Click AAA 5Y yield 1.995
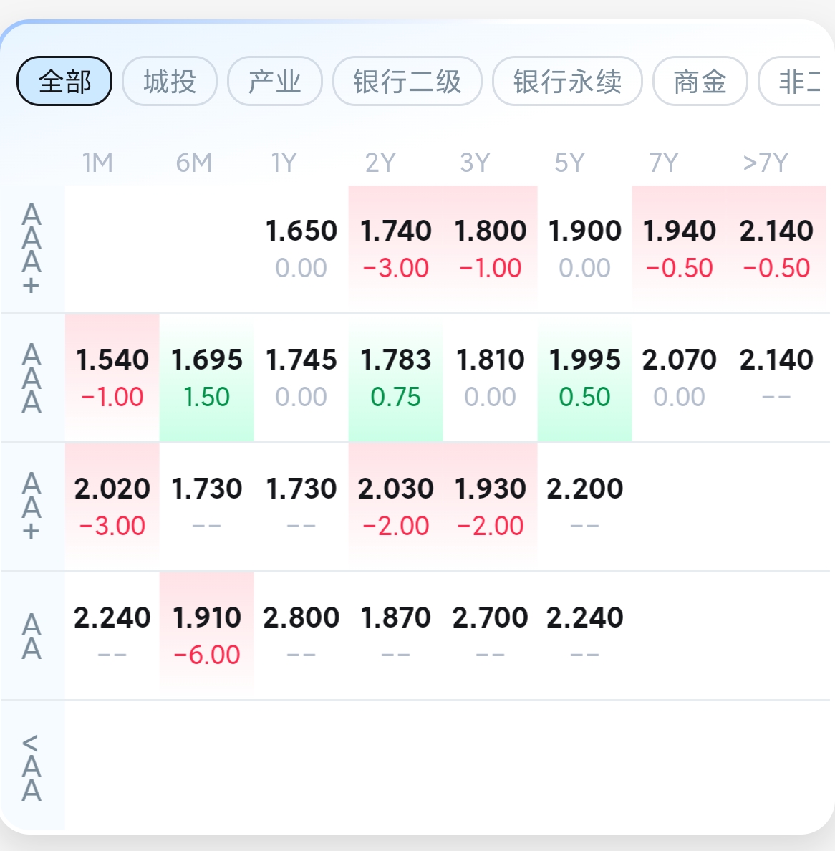The width and height of the screenshot is (835, 851). 584,377
